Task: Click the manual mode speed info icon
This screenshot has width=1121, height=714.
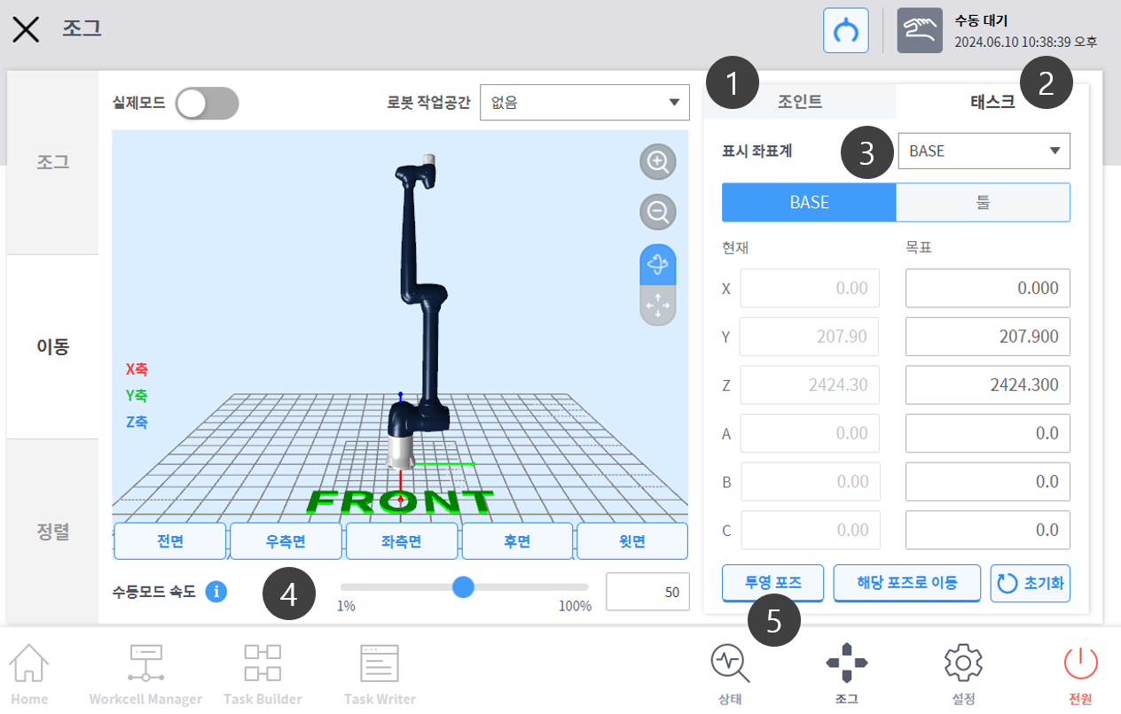Action: pos(216,591)
